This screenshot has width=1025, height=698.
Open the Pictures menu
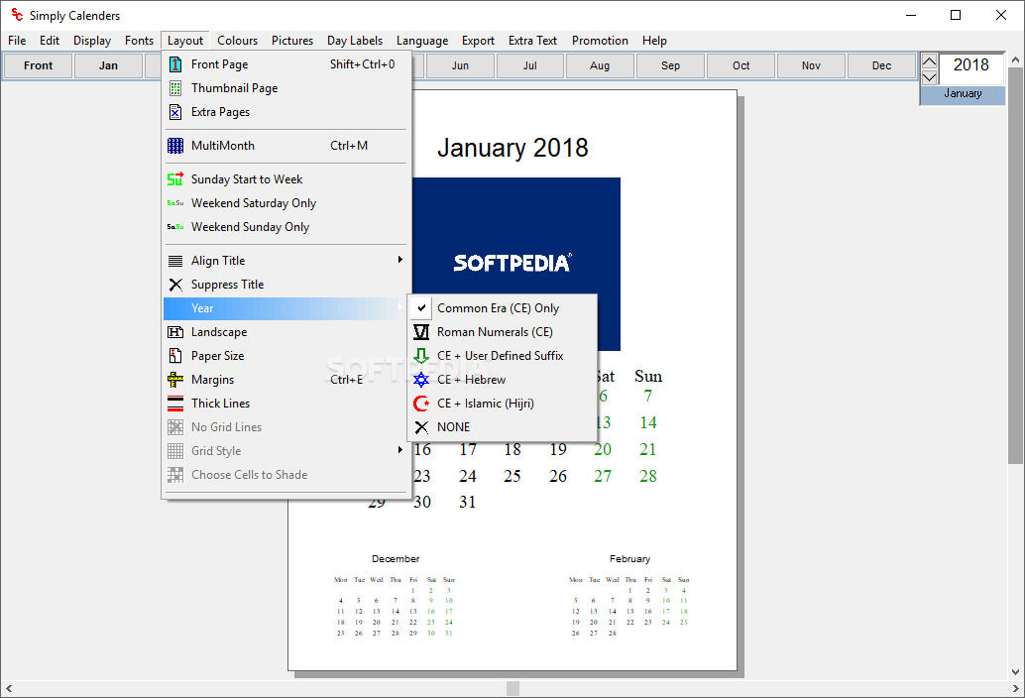pos(292,41)
